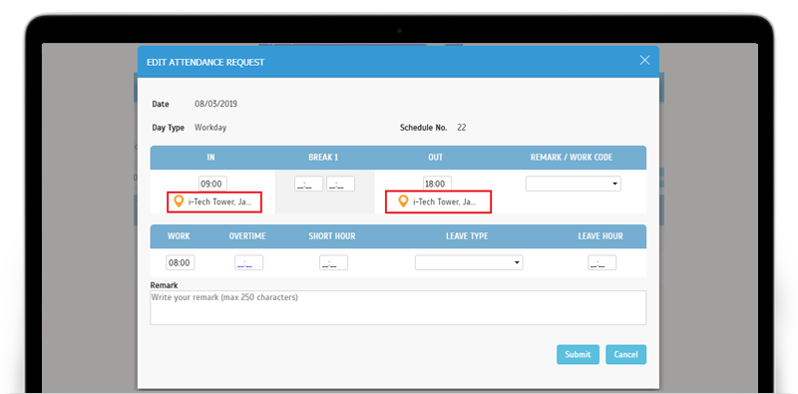Focus the Break 1 end time field
Image resolution: width=798 pixels, height=394 pixels.
(x=340, y=184)
